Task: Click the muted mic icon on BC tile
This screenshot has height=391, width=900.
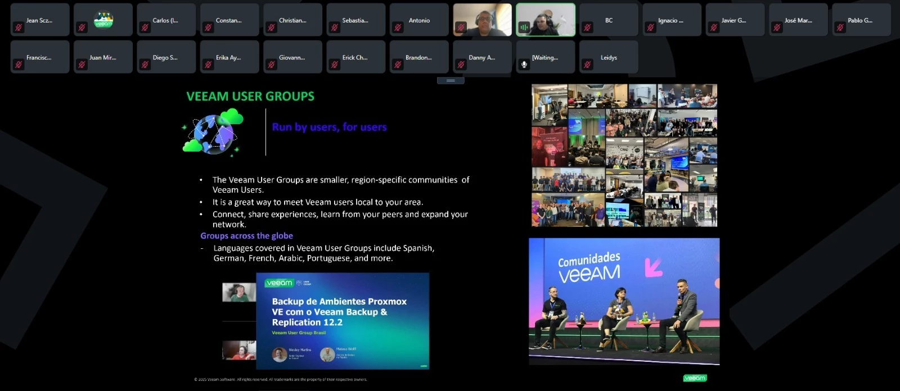Action: click(x=587, y=28)
